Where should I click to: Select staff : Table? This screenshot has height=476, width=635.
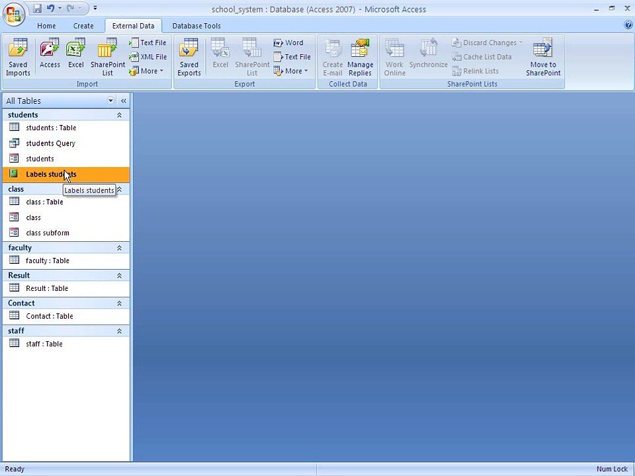click(x=66, y=344)
